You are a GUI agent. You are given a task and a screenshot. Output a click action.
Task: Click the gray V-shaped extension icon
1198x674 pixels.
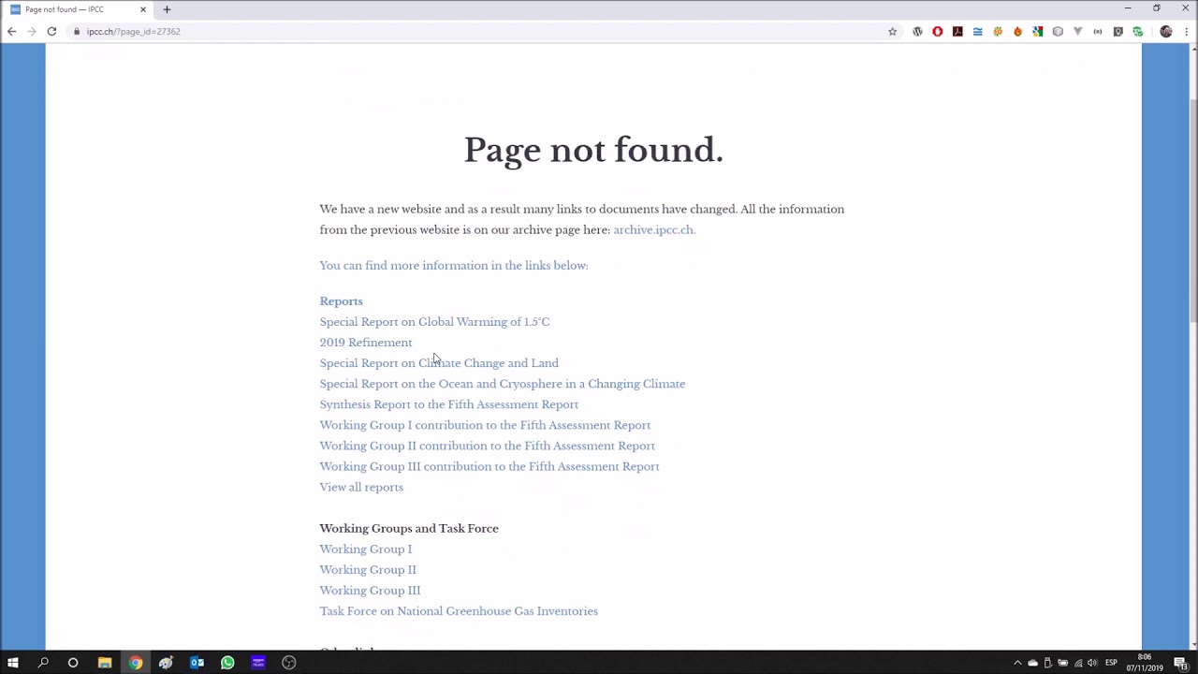coord(1077,32)
